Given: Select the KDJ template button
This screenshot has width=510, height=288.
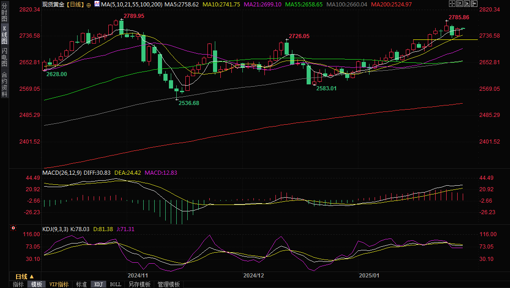Looking at the screenshot, I should (99, 284).
